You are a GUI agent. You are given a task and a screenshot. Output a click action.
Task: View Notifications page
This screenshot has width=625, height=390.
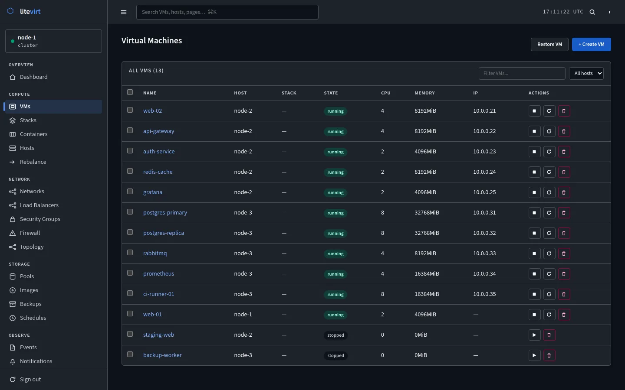53,361
